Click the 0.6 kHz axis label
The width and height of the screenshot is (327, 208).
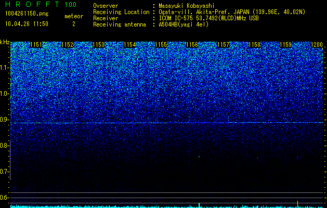(5, 198)
